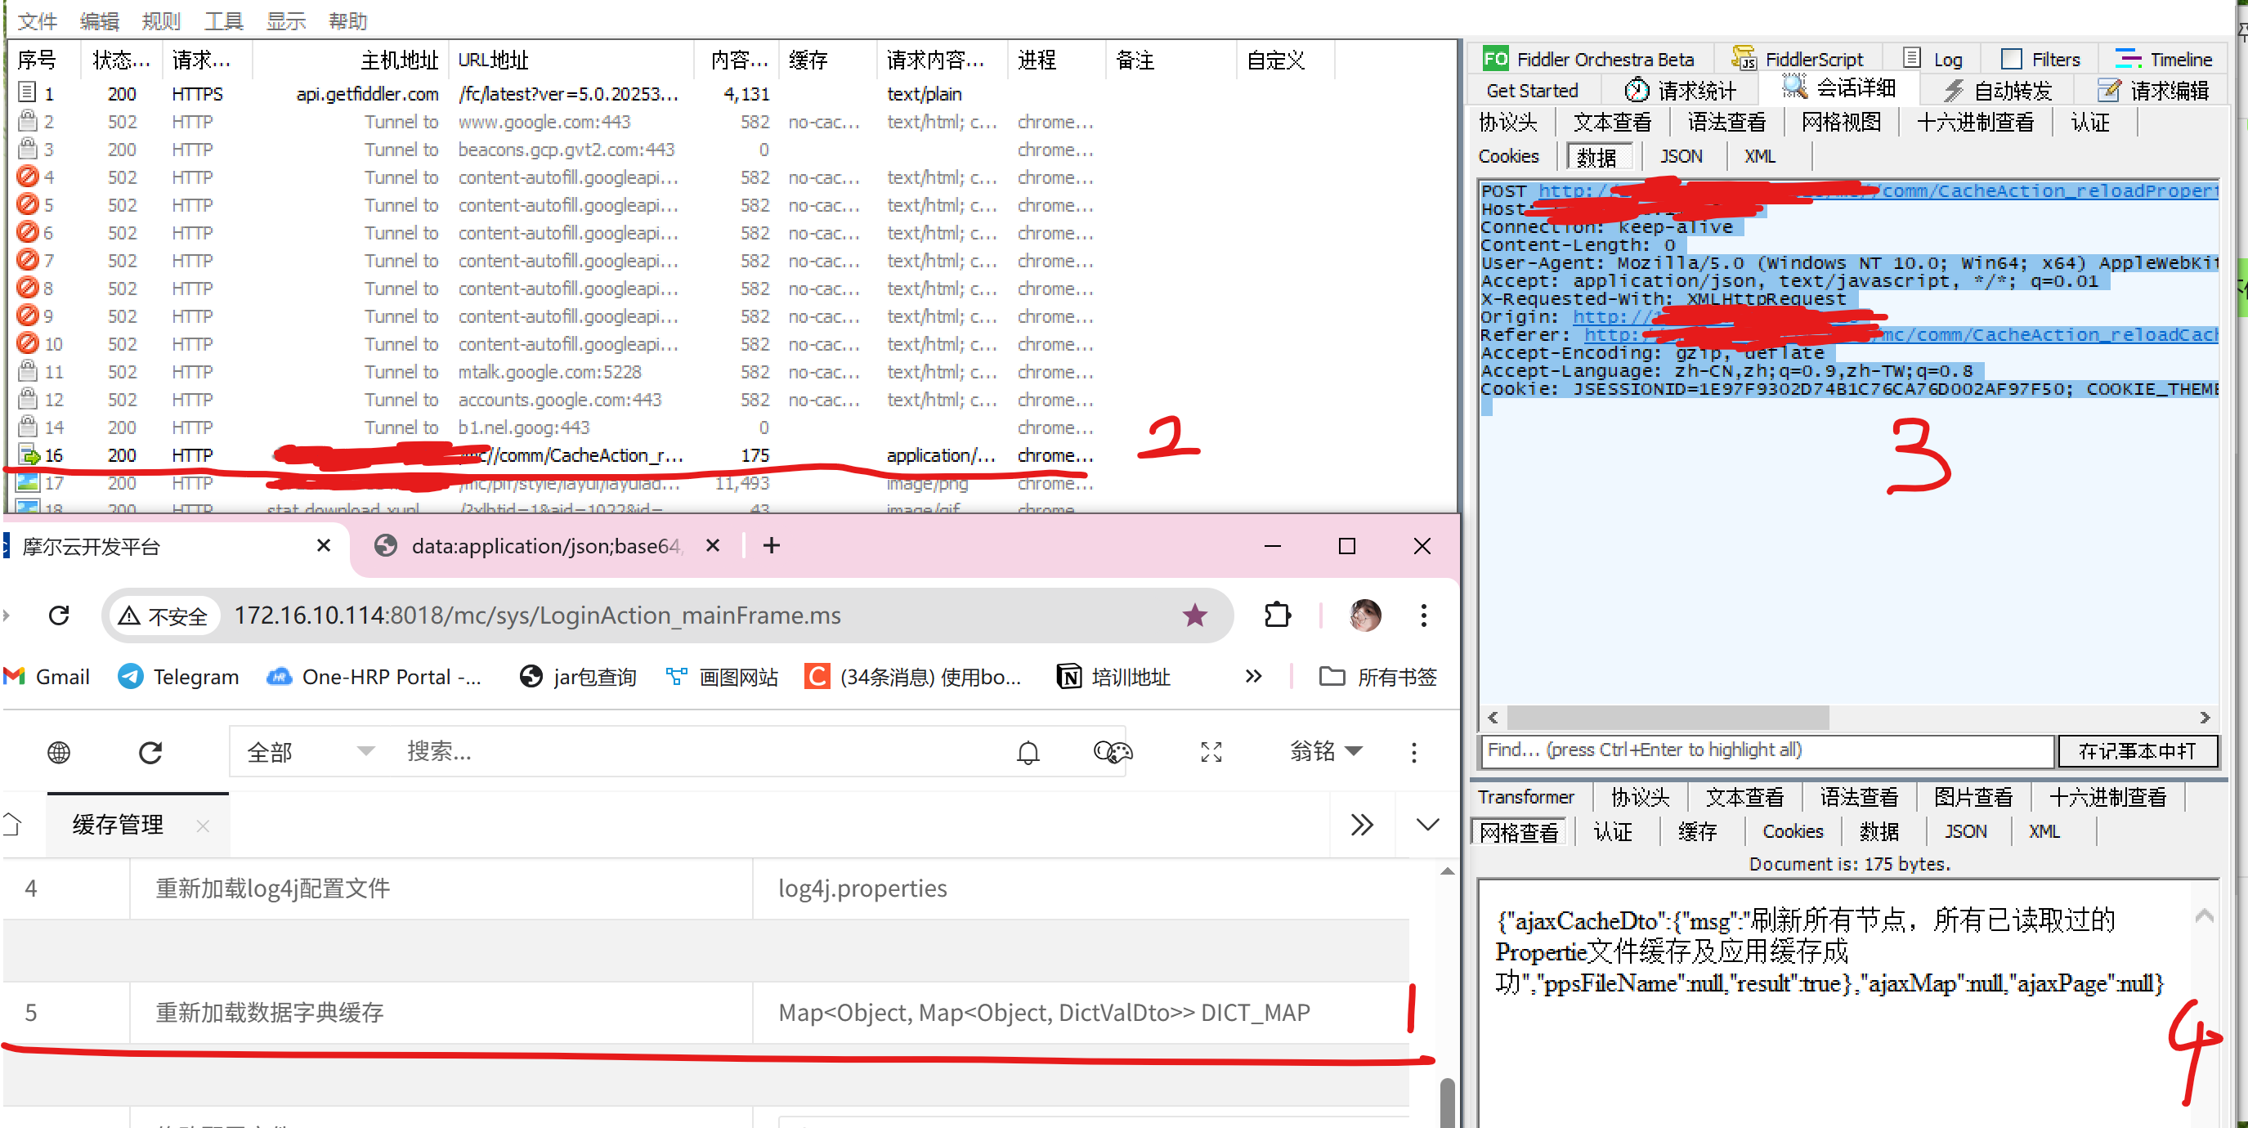
Task: Click the Find text input field
Action: (x=1767, y=750)
